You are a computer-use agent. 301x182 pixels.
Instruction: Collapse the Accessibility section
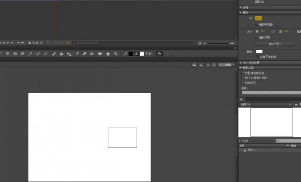click(x=240, y=68)
